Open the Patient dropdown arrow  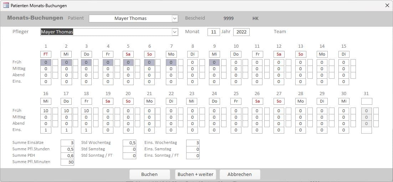pyautogui.click(x=175, y=18)
